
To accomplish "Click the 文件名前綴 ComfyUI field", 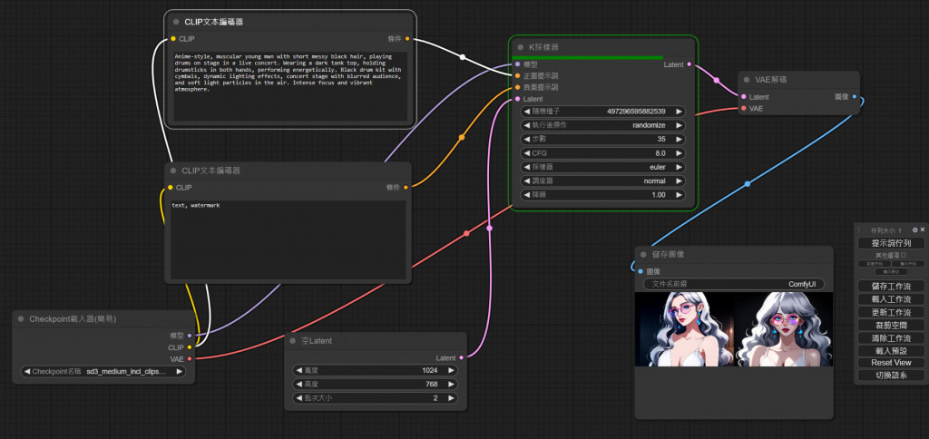I will coord(733,285).
